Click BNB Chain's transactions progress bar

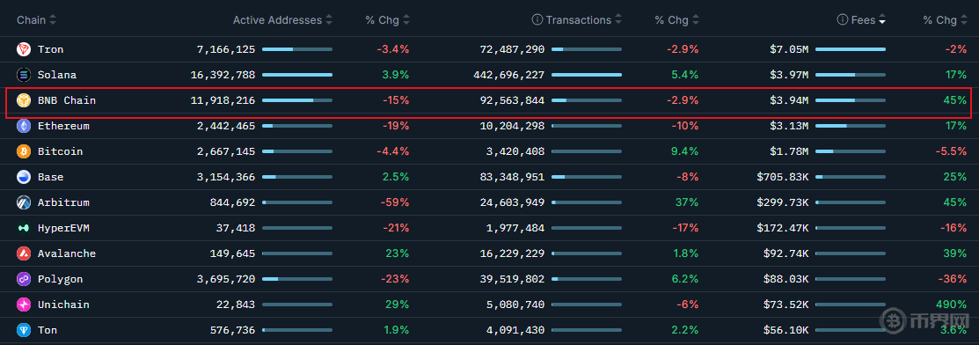click(x=587, y=100)
